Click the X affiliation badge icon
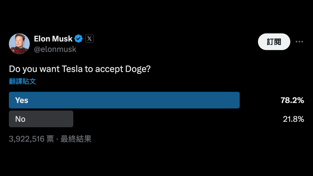 pyautogui.click(x=89, y=39)
